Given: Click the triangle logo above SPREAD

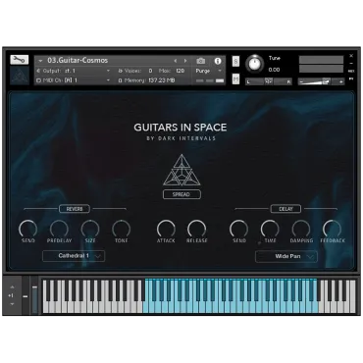Looking at the screenshot, I should pos(181,171).
